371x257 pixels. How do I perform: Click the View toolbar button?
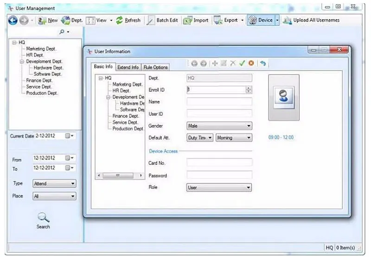(x=96, y=20)
